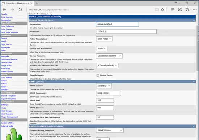Click the Cacti cactus logo
This screenshot has width=199, height=140.
[x=14, y=134]
